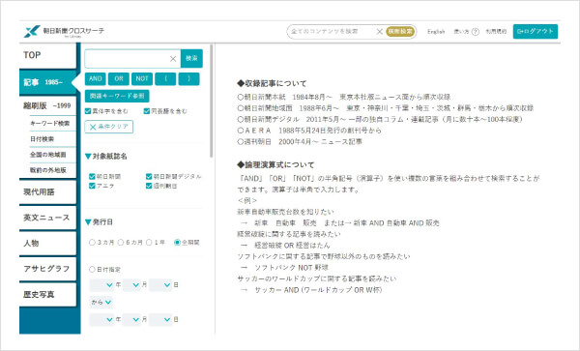Viewport: 580px width, 351px height.
Task: Open the アサヒグラフ tab
Action: point(47,269)
